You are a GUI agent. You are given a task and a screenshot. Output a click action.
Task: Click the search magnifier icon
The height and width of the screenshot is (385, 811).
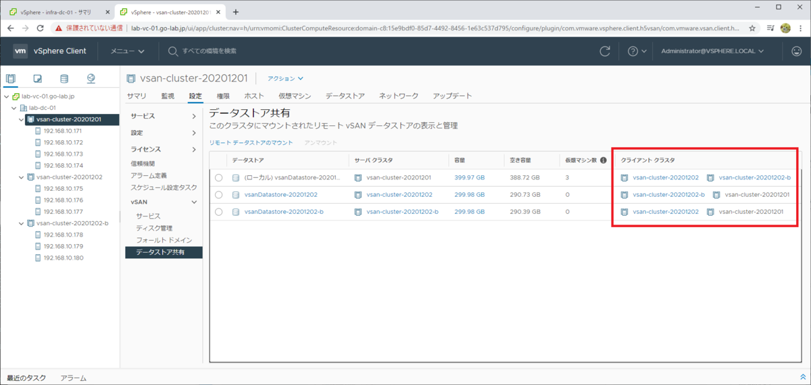click(173, 51)
